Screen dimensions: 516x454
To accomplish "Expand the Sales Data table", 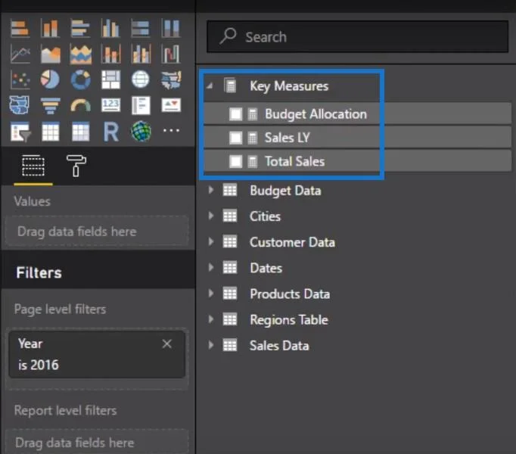I will coord(211,345).
